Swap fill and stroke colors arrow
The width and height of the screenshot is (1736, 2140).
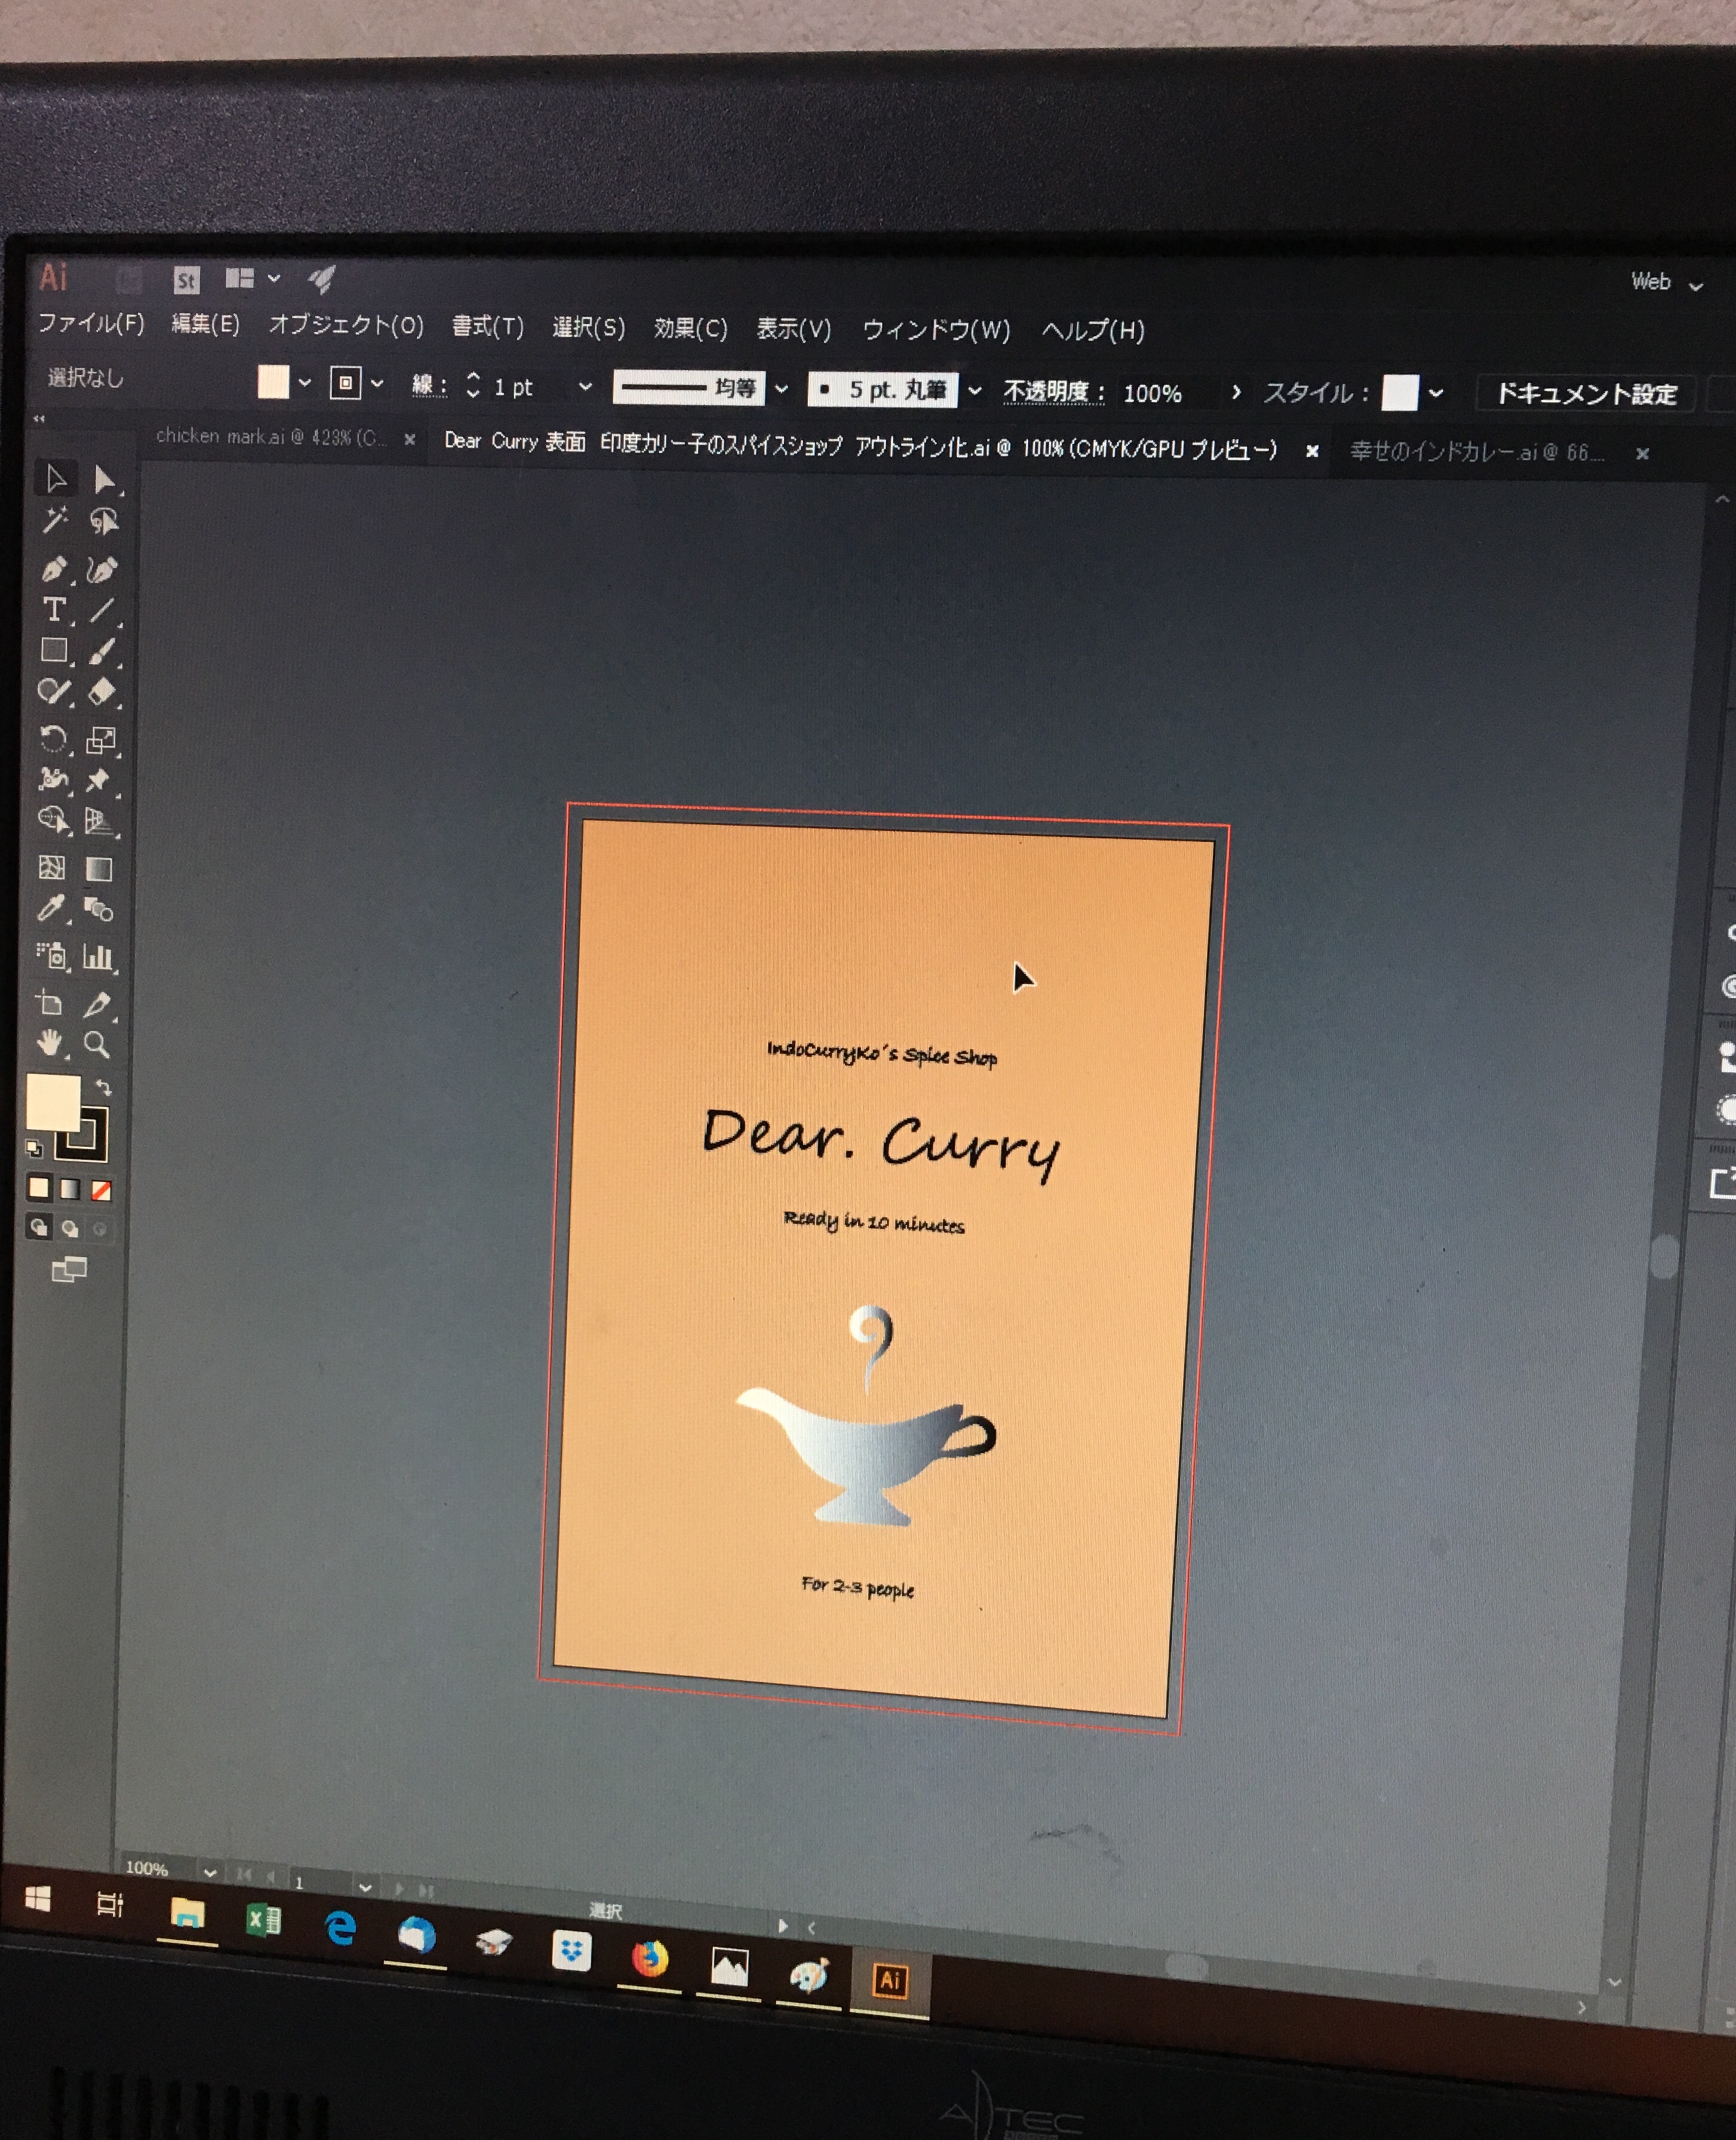(103, 1087)
